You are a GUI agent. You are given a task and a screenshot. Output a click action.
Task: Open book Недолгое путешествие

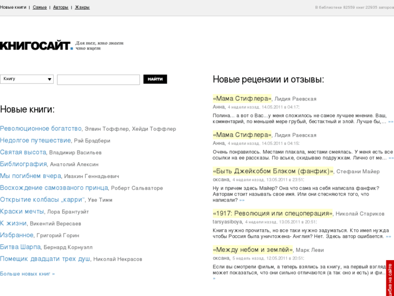tap(35, 140)
